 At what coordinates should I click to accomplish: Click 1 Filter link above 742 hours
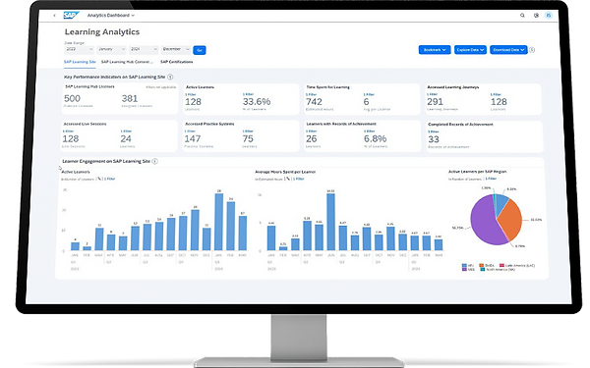tap(311, 94)
